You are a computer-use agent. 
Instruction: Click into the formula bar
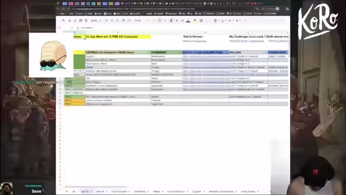pos(183,28)
